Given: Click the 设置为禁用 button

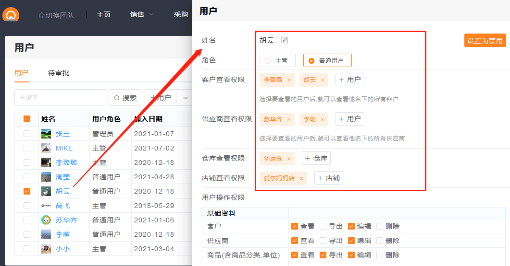Looking at the screenshot, I should [x=485, y=41].
